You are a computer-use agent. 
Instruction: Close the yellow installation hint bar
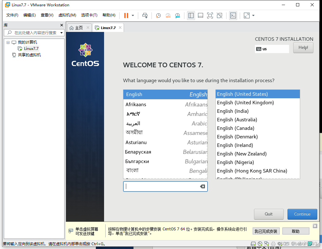[315, 226]
